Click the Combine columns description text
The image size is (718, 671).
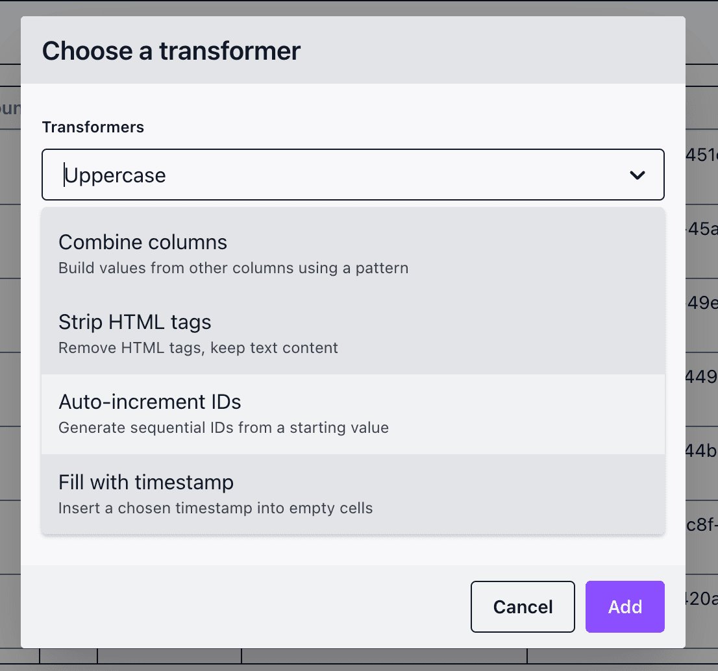[234, 267]
